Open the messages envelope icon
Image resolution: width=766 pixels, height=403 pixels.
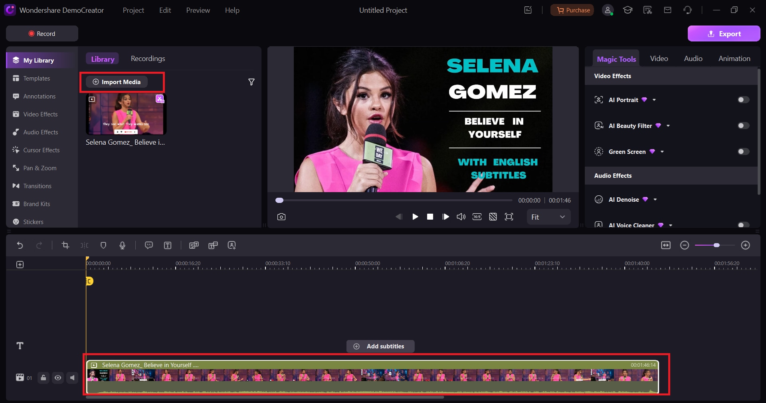coord(667,10)
